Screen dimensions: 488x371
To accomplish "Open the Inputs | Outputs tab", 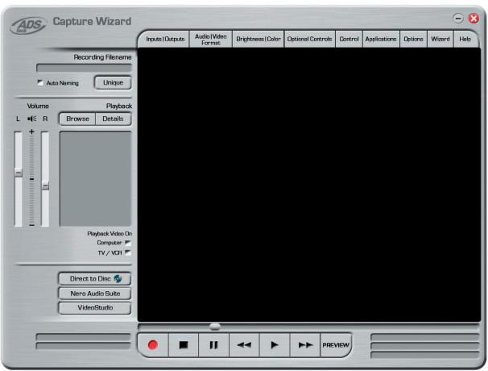I will pyautogui.click(x=165, y=40).
